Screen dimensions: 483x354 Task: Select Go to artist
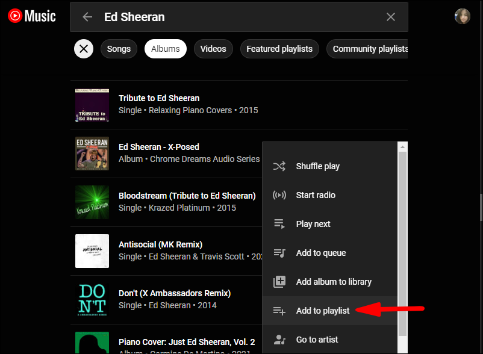tap(318, 340)
